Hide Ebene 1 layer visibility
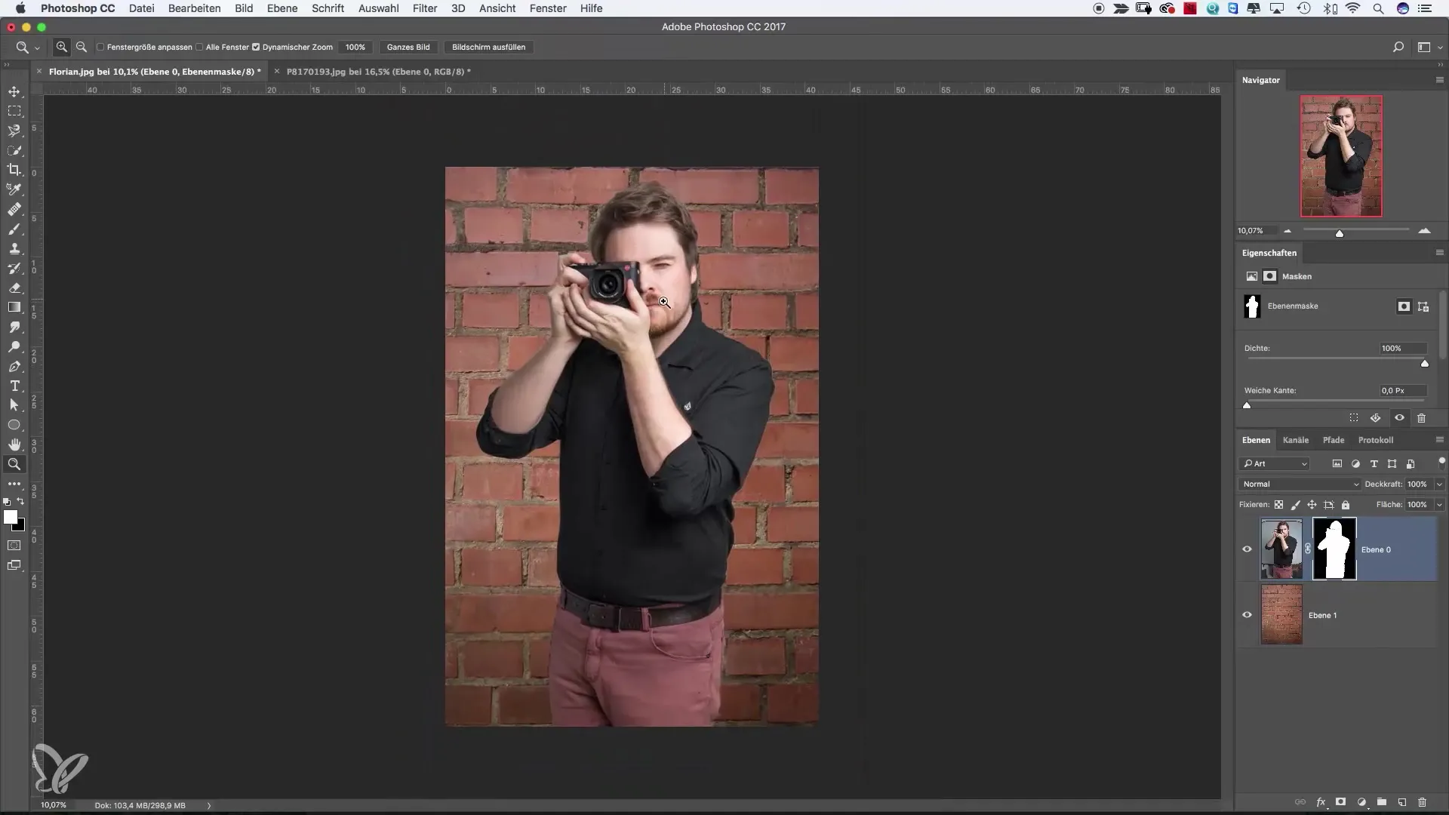 (x=1247, y=615)
